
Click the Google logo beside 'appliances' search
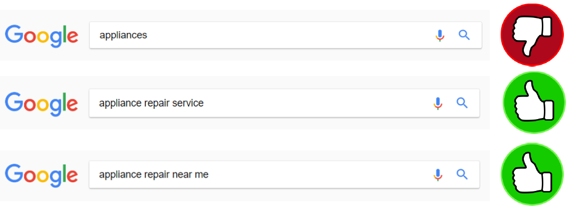(x=41, y=36)
